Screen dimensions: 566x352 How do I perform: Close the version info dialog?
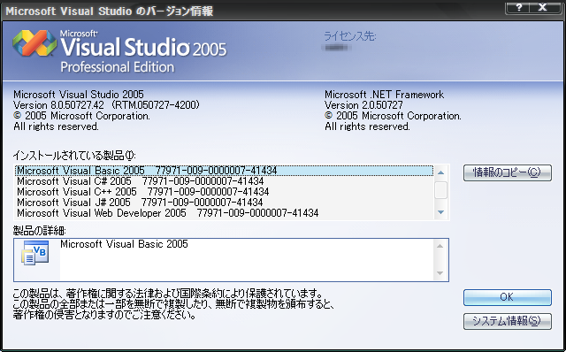tap(542, 8)
